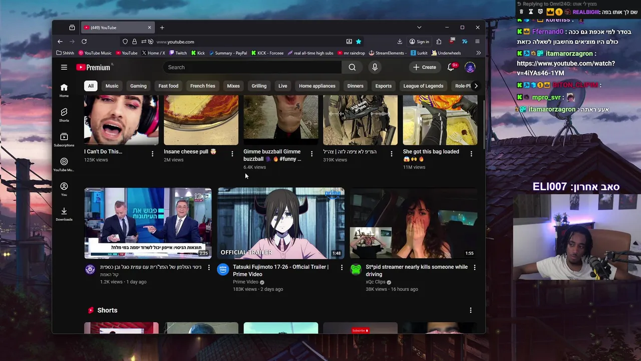This screenshot has height=361, width=641.
Task: Open the extension icon with red badge
Action: click(452, 42)
